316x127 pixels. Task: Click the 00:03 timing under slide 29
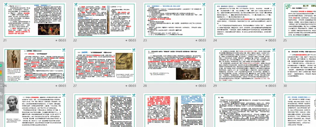pos(272,86)
